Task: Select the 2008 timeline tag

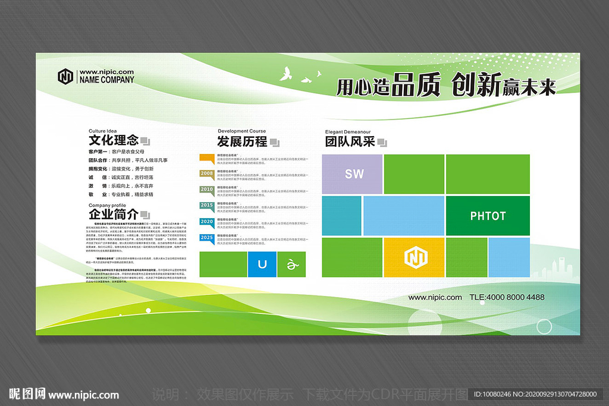Action: pyautogui.click(x=207, y=175)
